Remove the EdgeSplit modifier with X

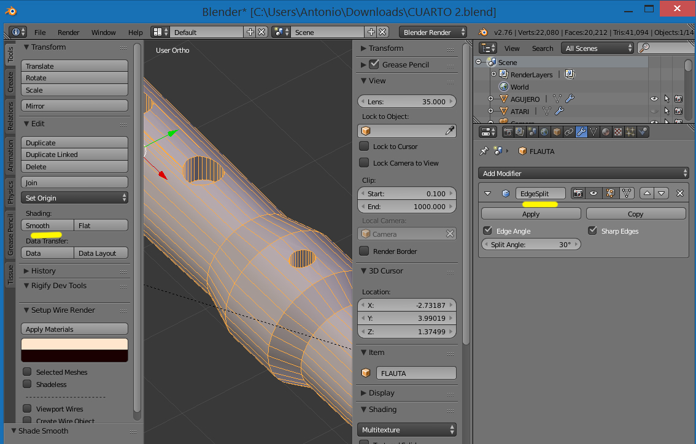(679, 193)
